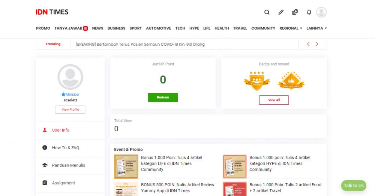Click the username 'scarlett'
375x196 pixels.
pyautogui.click(x=70, y=100)
